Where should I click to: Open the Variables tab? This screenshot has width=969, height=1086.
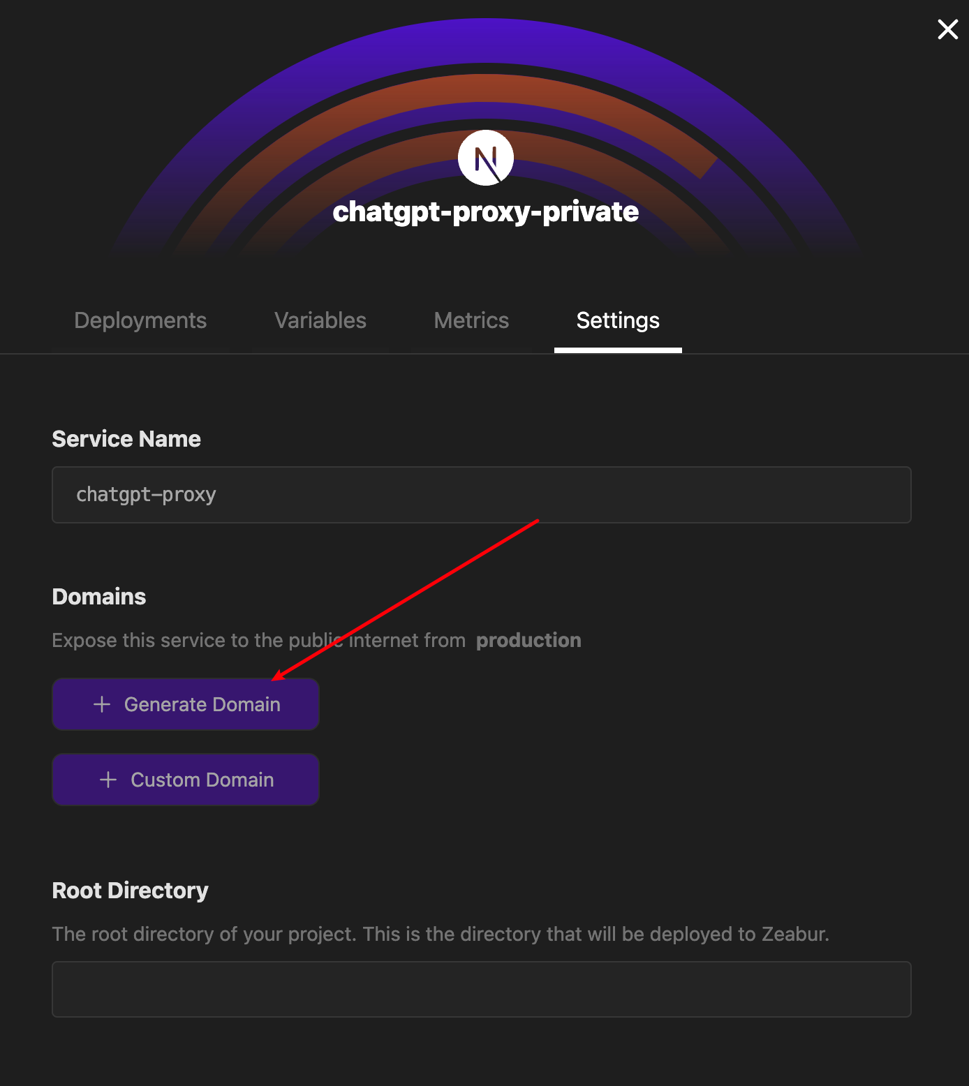coord(320,320)
